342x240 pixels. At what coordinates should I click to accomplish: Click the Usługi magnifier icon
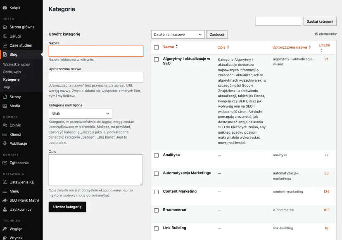click(5, 36)
